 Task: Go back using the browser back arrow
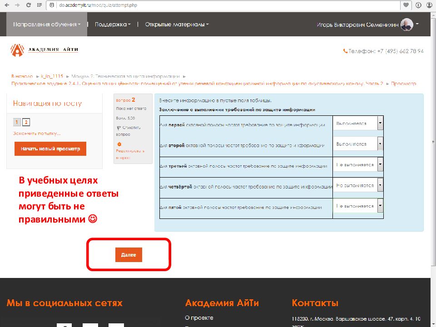(x=6, y=6)
